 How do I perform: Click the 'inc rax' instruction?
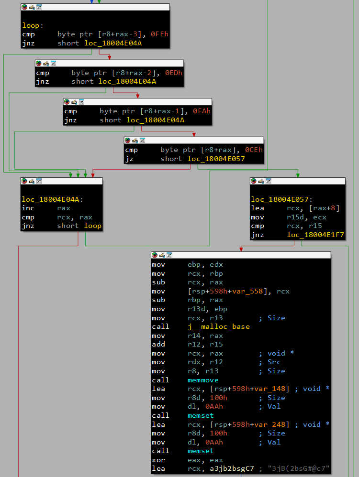(x=46, y=208)
